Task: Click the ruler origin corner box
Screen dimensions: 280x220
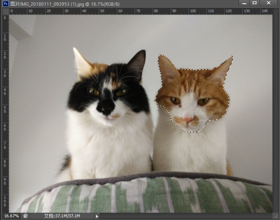Action: click(x=5, y=11)
